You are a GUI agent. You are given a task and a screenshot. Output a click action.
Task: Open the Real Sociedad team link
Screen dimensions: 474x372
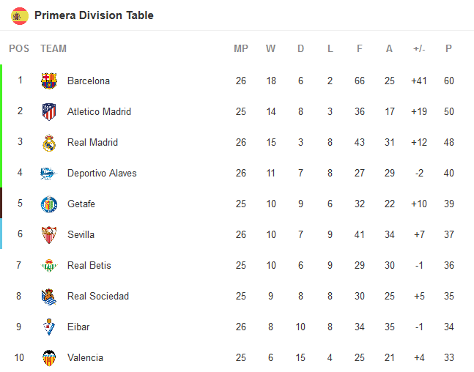coord(97,296)
